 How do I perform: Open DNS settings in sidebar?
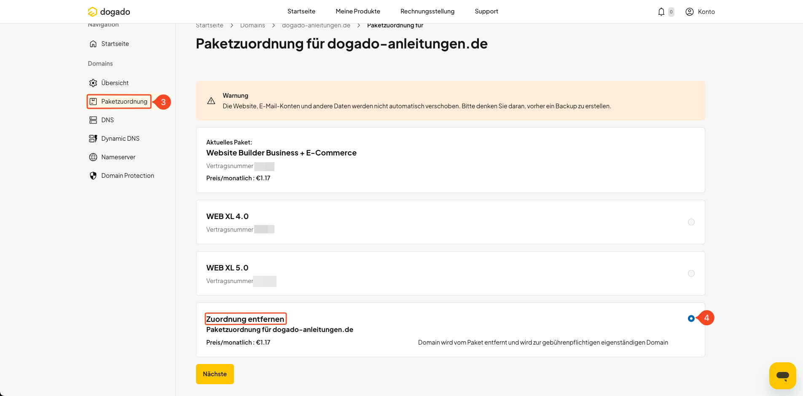click(x=107, y=120)
